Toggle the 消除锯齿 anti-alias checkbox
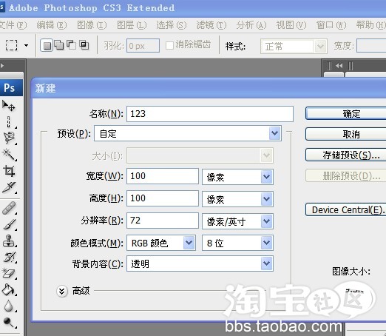 [169, 45]
